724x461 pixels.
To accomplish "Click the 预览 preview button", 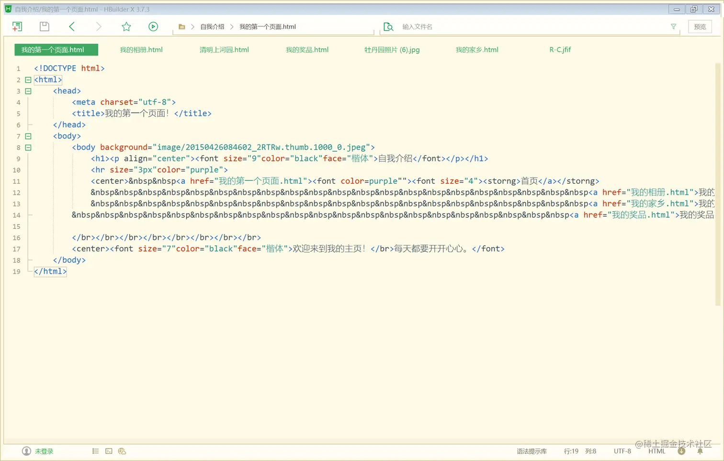I will click(700, 27).
